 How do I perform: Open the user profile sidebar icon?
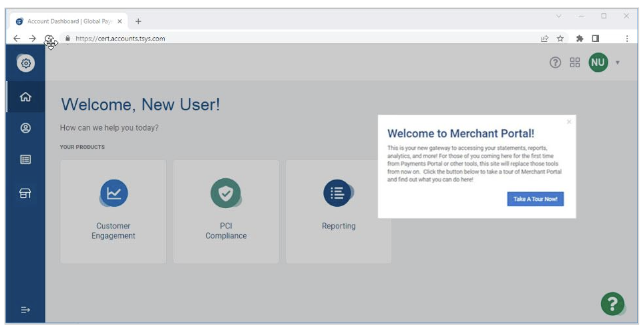click(x=25, y=128)
